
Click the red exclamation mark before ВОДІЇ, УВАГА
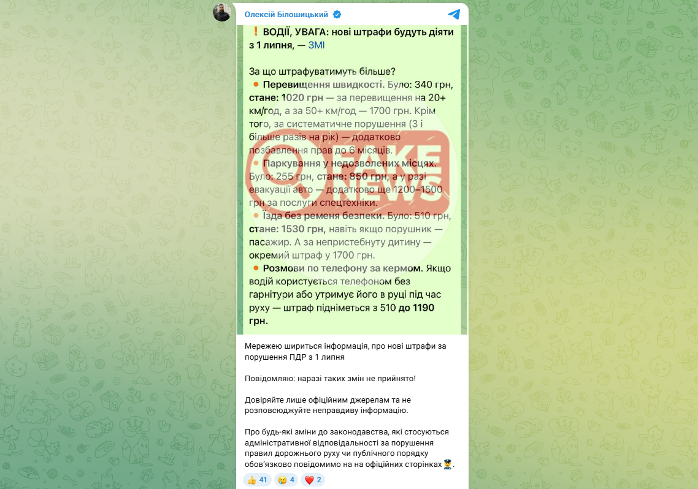[x=255, y=32]
